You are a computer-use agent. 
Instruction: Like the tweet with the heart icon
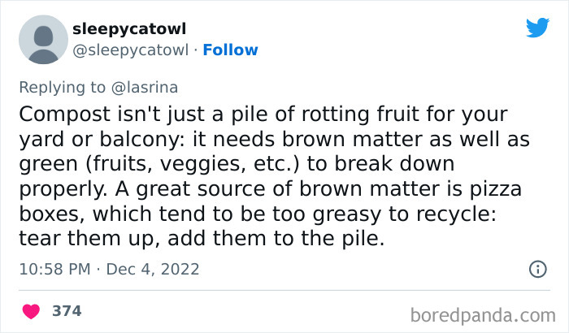(32, 310)
